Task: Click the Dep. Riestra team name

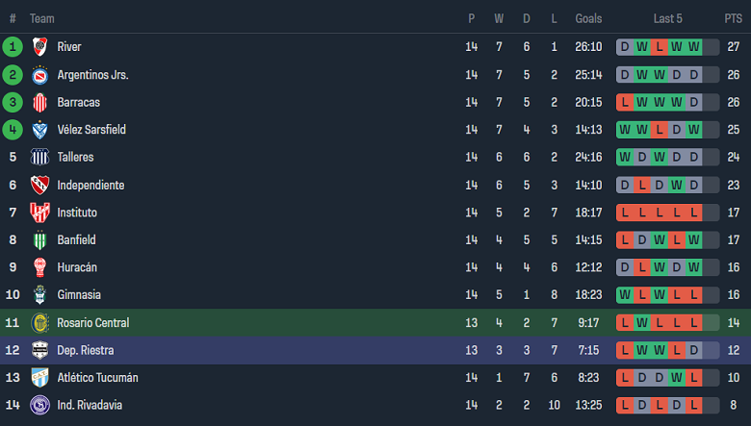Action: coord(86,350)
